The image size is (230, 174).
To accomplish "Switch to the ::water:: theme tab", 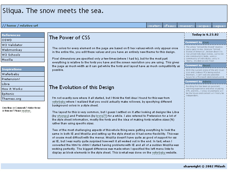I will pos(154,26).
